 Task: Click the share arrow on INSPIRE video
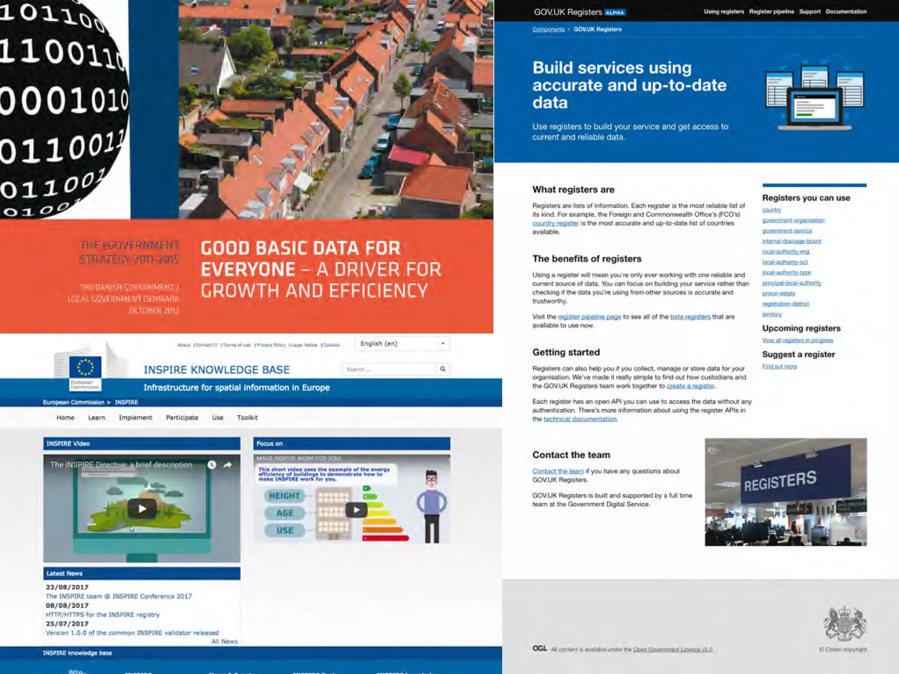pyautogui.click(x=227, y=465)
